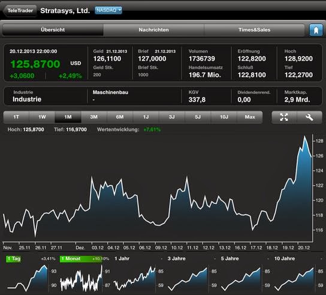
Task: Click the Handelsumsatz value 196.7 Mio.
Action: pyautogui.click(x=204, y=75)
